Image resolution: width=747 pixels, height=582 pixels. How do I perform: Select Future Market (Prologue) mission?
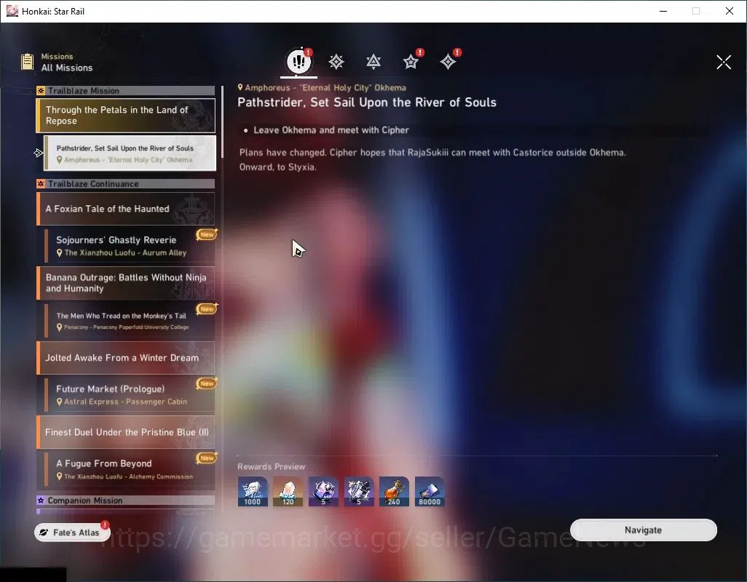130,394
